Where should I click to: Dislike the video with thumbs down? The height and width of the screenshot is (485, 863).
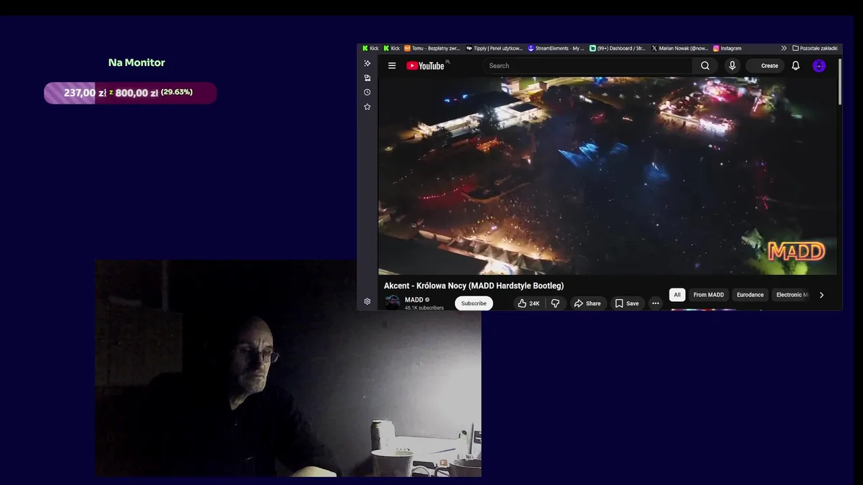(x=555, y=303)
